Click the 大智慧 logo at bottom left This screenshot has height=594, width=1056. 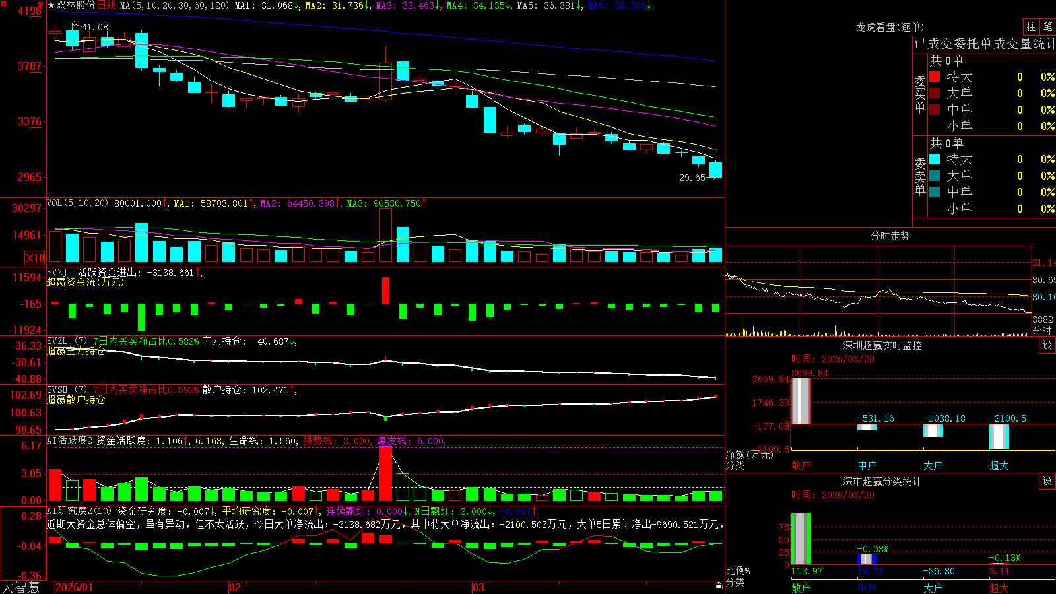tap(20, 587)
